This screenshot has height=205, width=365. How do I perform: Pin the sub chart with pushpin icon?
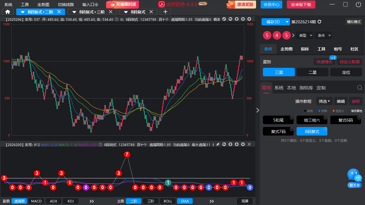(x=218, y=144)
